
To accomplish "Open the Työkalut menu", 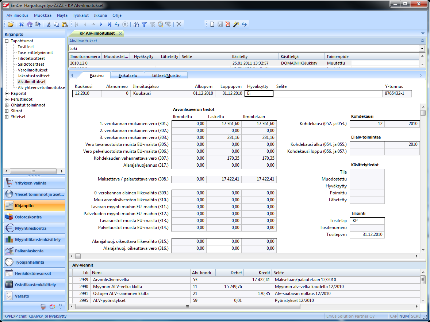I will pos(81,15).
